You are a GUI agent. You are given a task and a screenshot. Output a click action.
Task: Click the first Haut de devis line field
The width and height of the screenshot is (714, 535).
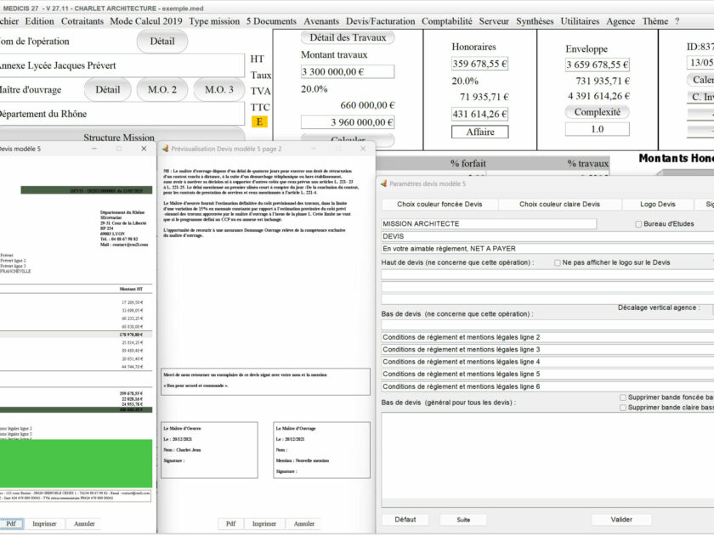click(x=547, y=275)
